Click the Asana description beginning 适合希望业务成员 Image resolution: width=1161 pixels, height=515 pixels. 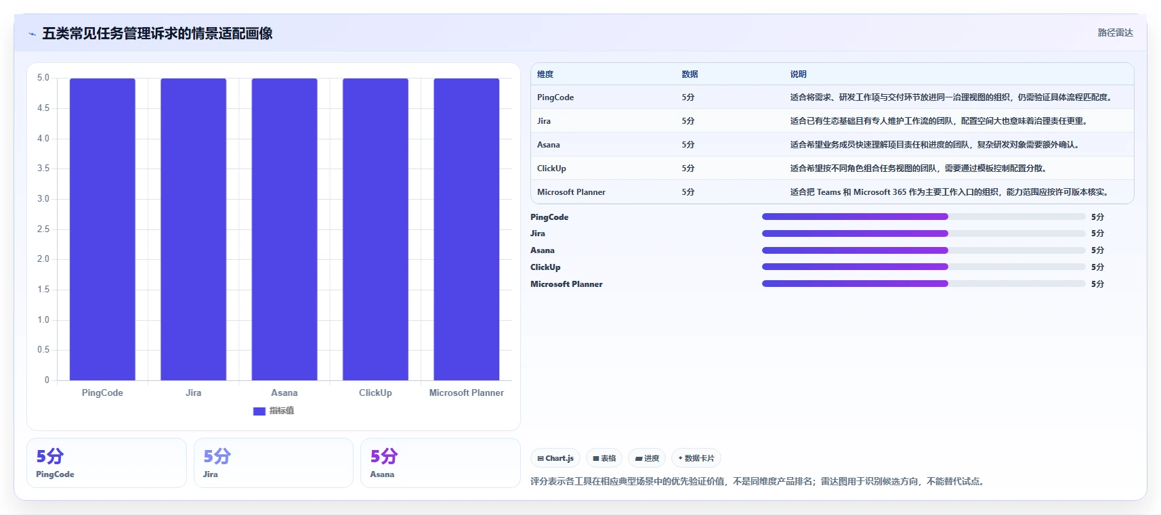935,145
